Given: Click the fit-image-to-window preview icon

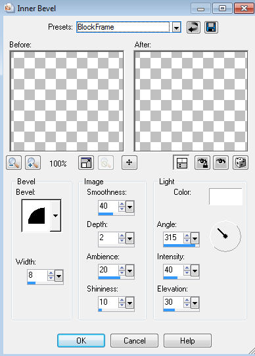Looking at the screenshot, I should (86, 163).
